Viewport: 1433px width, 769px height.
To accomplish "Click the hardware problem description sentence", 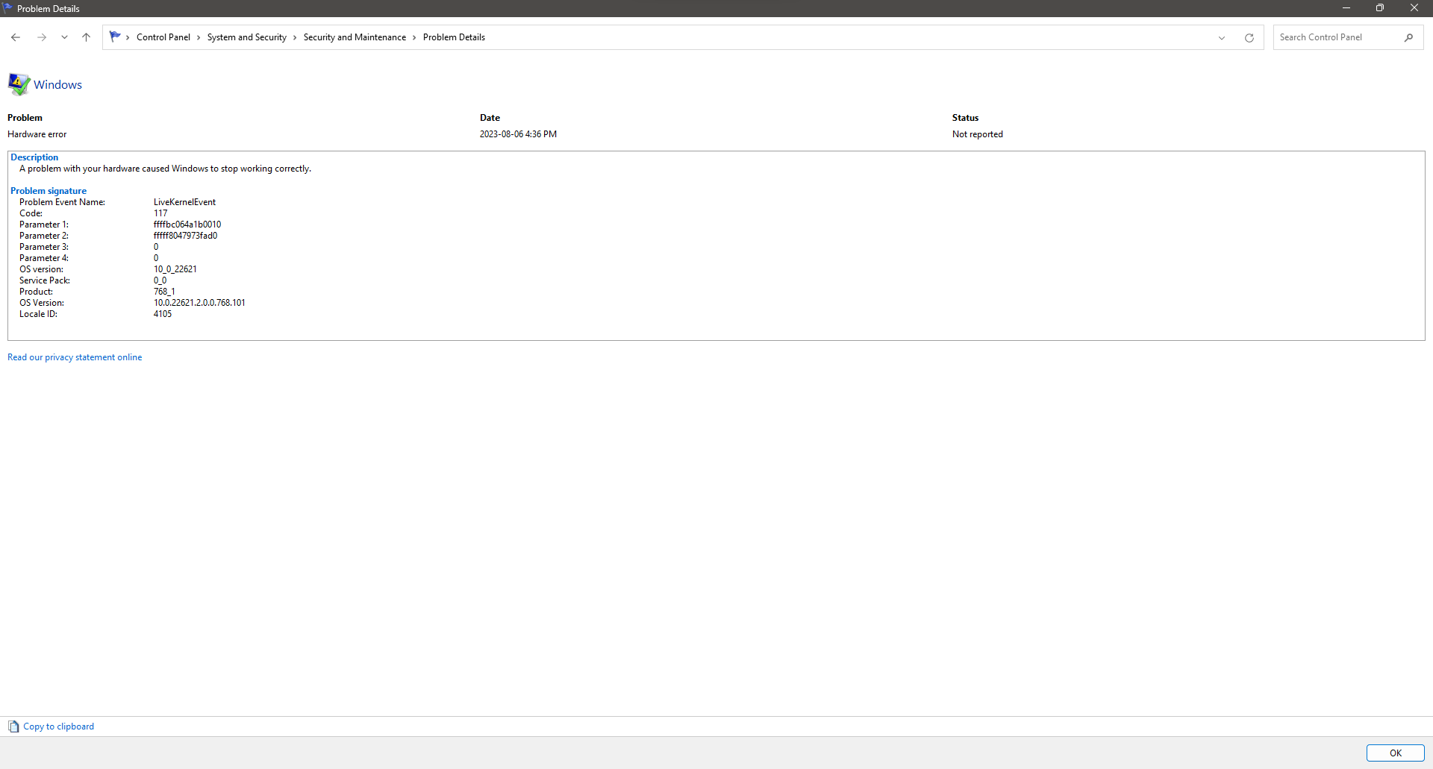I will tap(165, 169).
